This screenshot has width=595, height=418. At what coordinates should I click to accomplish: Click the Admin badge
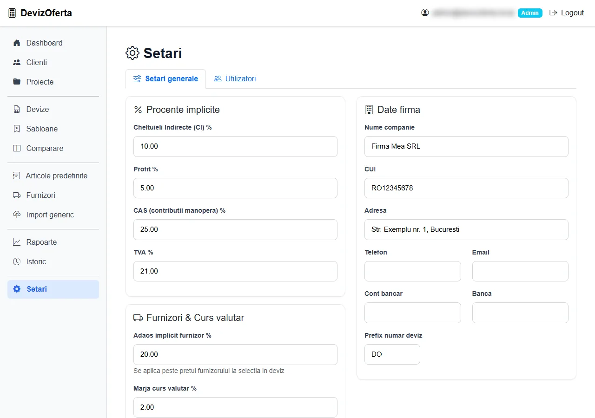pos(530,13)
